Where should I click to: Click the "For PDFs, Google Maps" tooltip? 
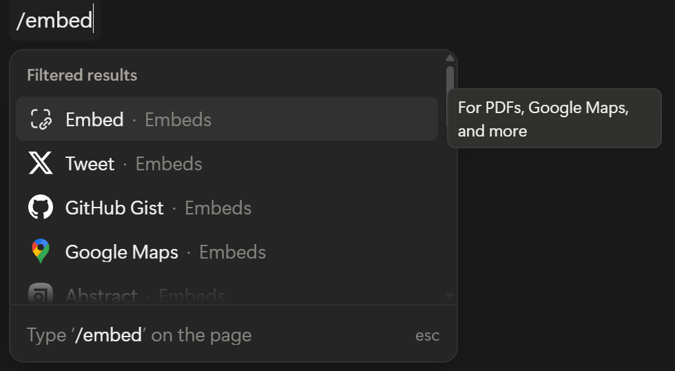[x=554, y=119]
